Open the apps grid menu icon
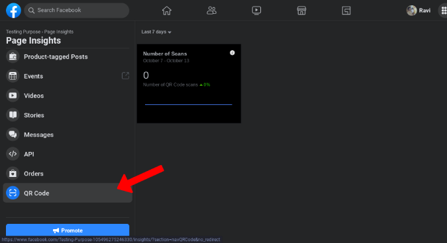This screenshot has height=243, width=447. [x=444, y=11]
